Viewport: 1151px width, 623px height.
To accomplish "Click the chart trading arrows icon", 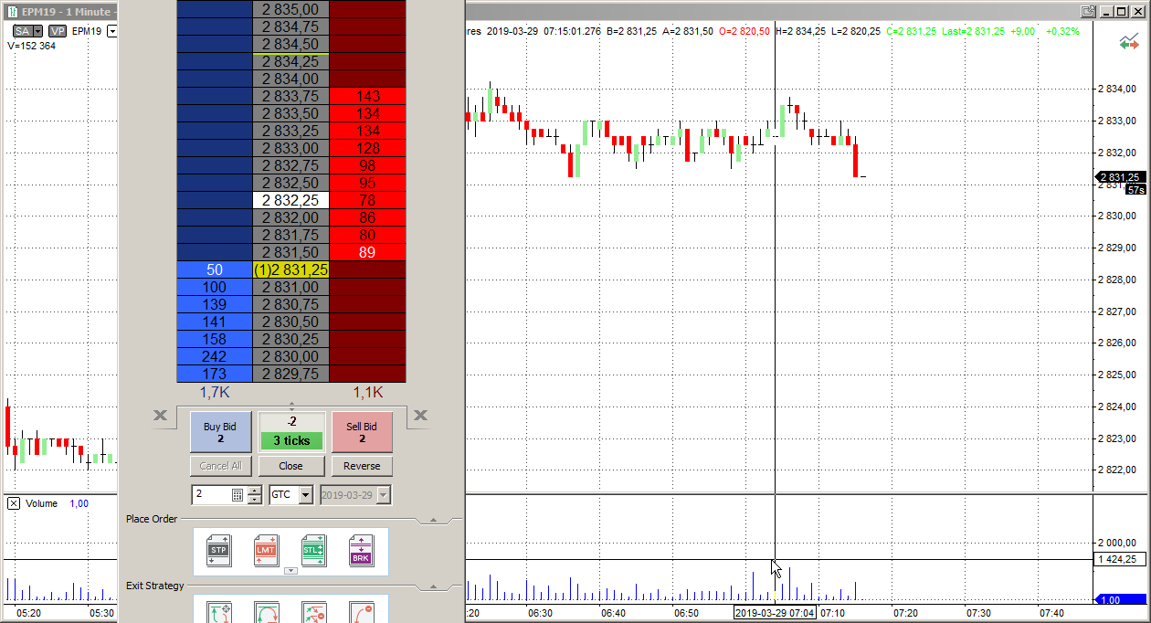I will [1129, 43].
